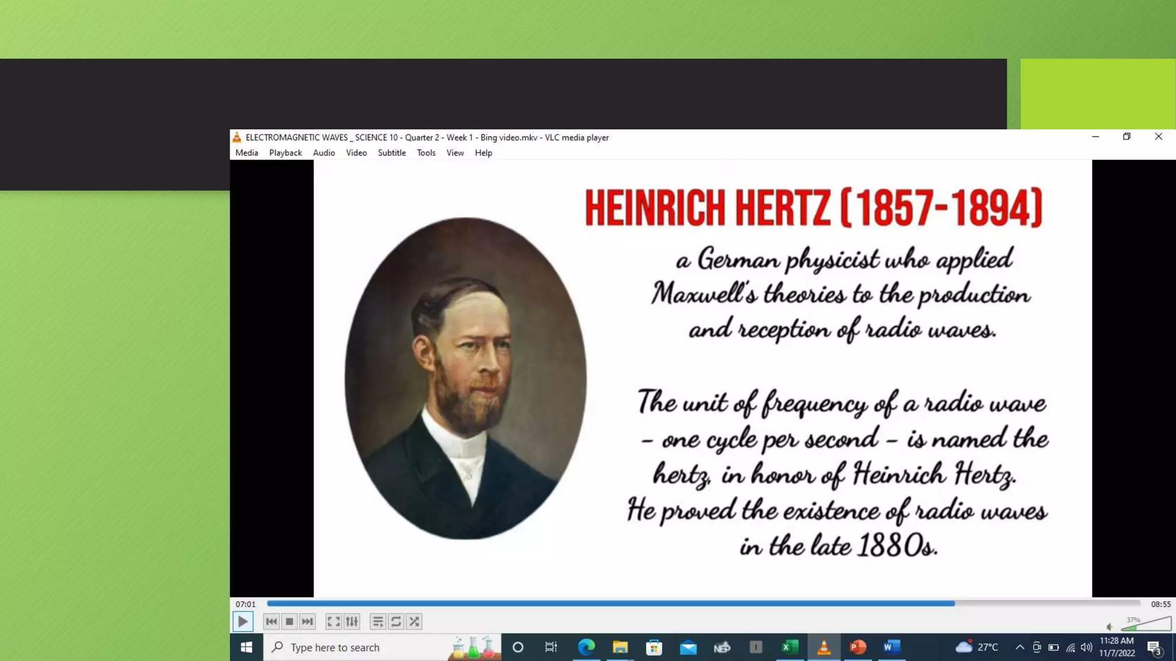Open the Video menu
Image resolution: width=1176 pixels, height=661 pixels.
point(356,153)
